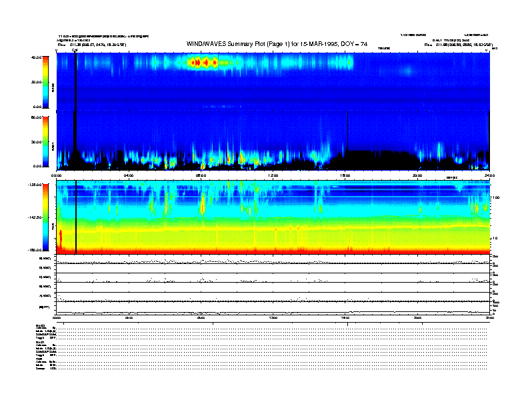
Task: Select the 40.00 color scale label
Action: pos(37,57)
